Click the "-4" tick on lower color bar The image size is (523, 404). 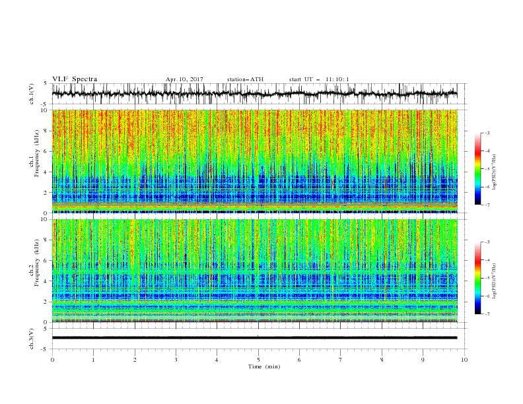pos(487,260)
